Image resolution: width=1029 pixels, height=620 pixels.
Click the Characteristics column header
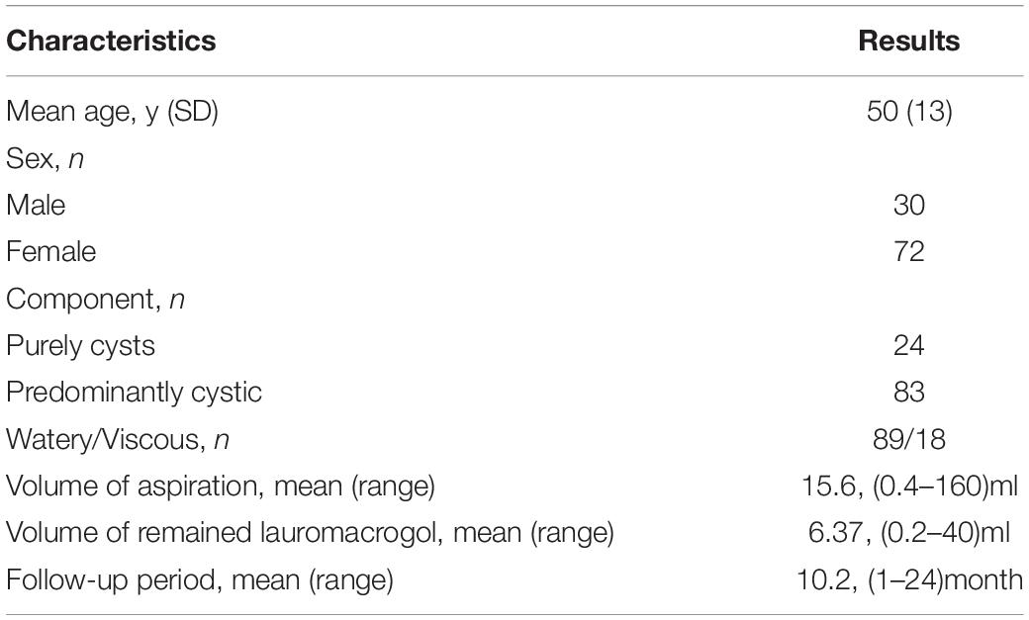click(x=111, y=41)
